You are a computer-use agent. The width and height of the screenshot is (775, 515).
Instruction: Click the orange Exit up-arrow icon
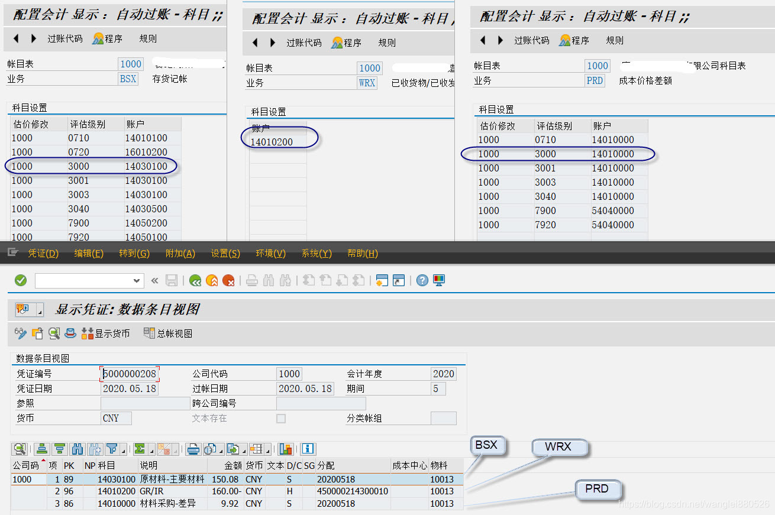pos(212,280)
